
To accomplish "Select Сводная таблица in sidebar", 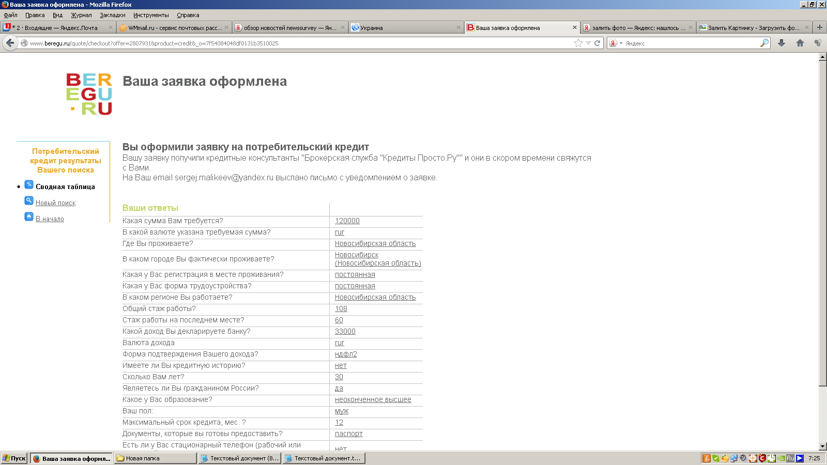I will click(65, 187).
